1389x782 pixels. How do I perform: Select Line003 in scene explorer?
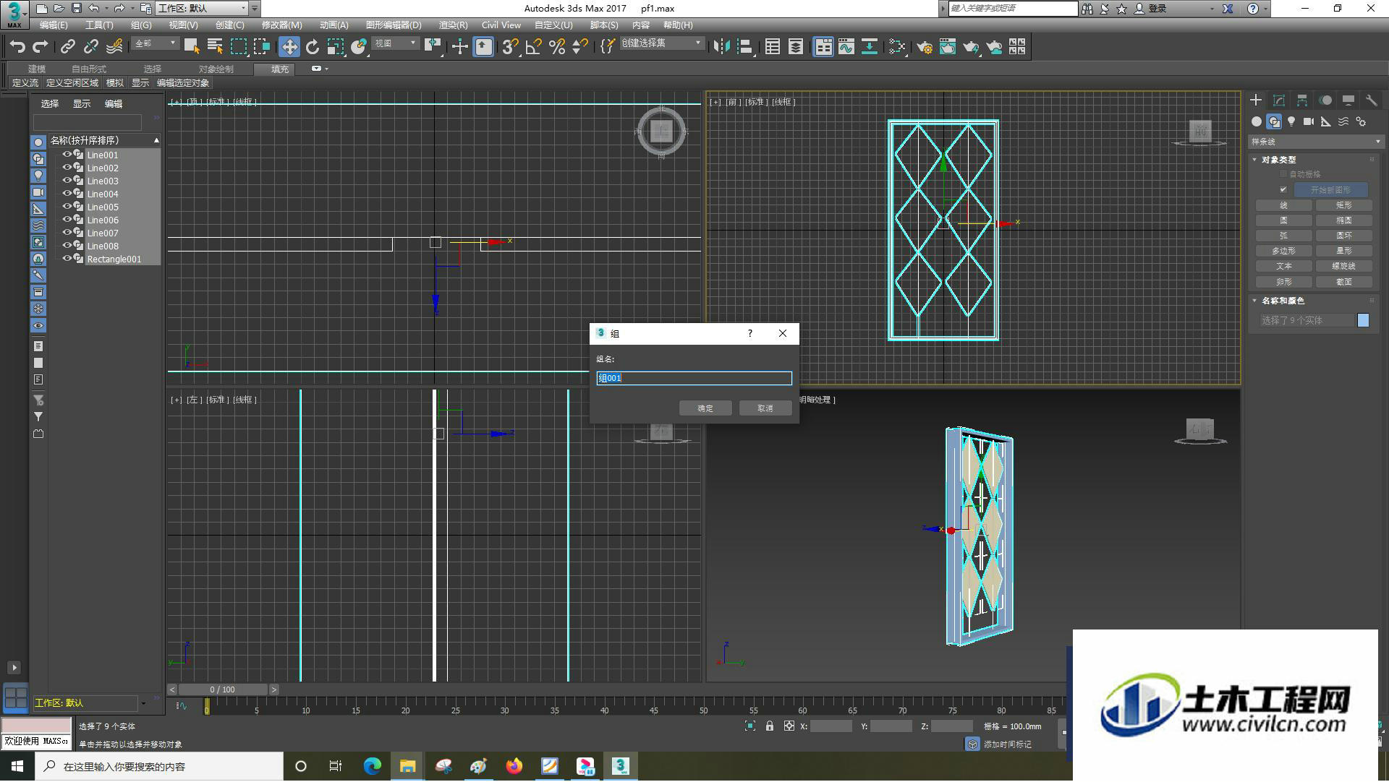pos(103,181)
